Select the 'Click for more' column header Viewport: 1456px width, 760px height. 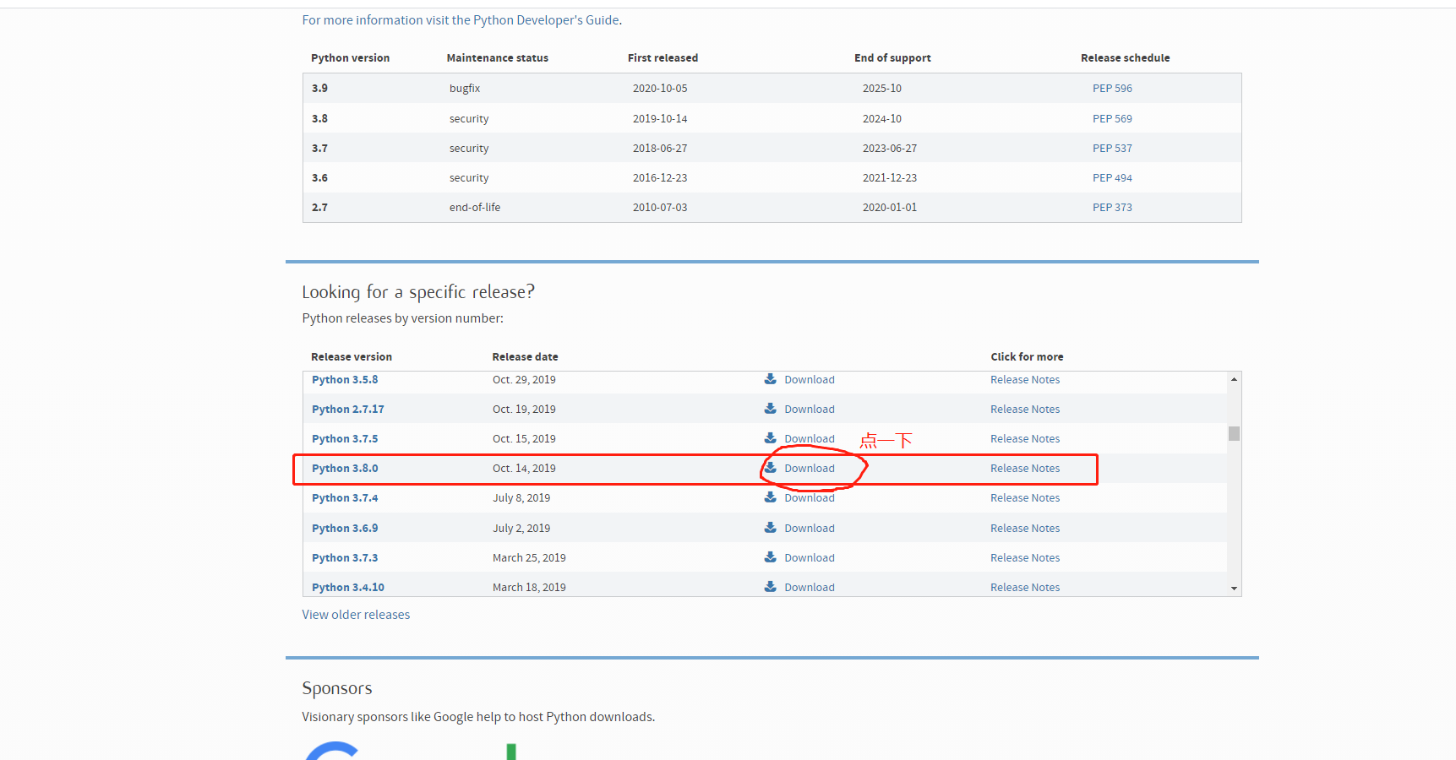click(1027, 356)
